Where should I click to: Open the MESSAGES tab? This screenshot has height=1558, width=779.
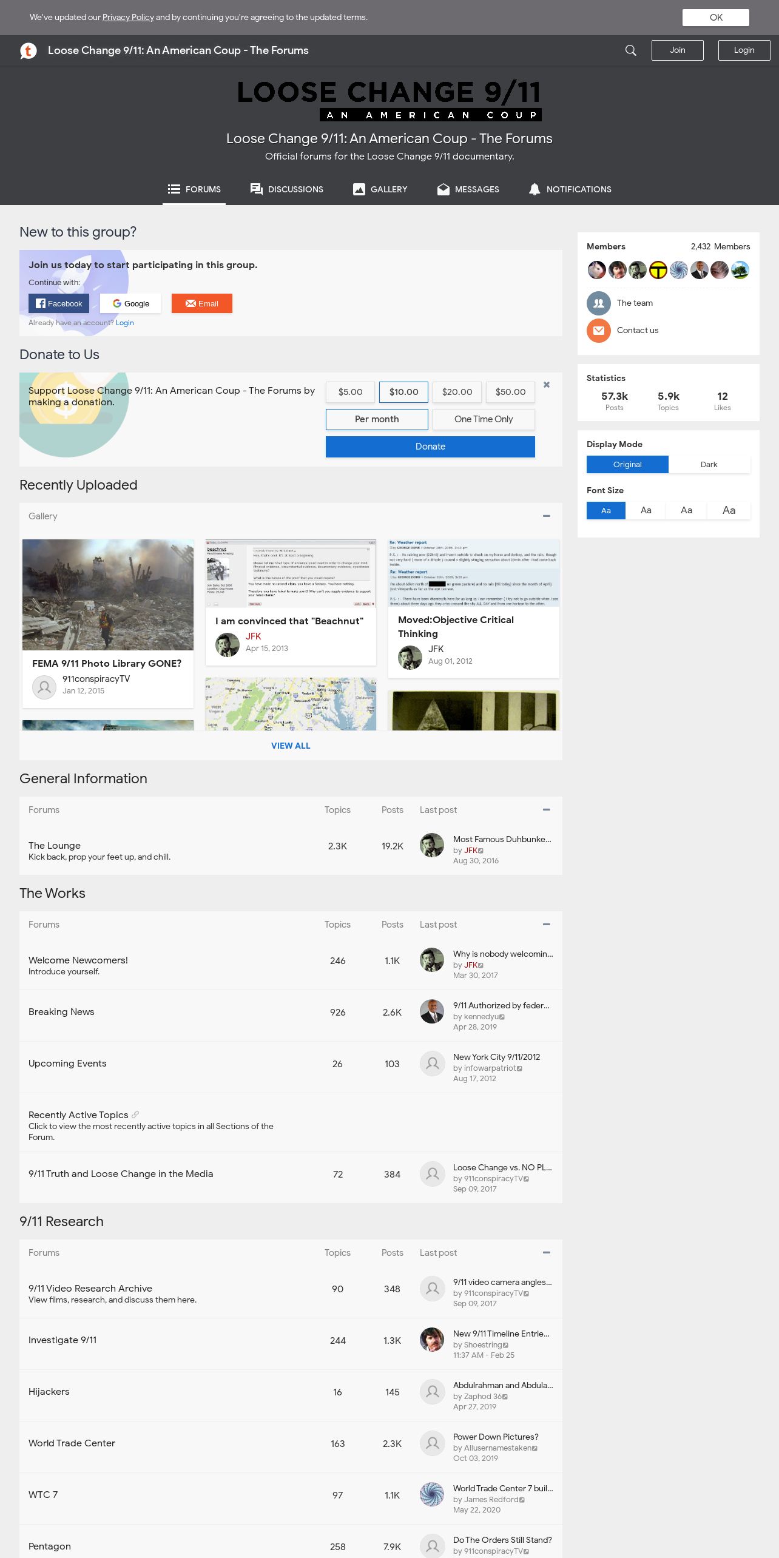468,189
